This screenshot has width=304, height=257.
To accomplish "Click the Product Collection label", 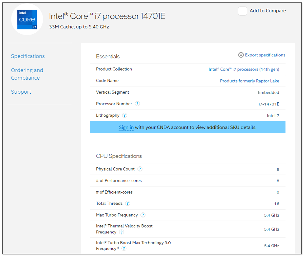I will pos(114,69).
